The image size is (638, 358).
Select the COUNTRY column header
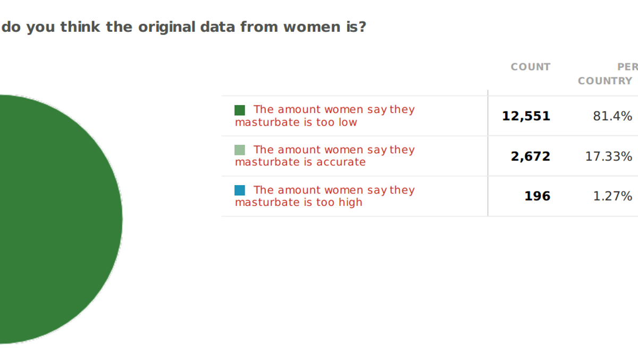click(x=605, y=81)
